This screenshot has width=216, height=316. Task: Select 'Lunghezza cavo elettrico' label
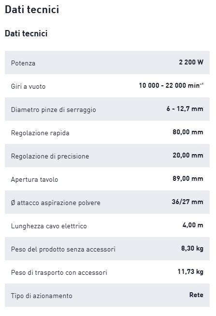[49, 226]
